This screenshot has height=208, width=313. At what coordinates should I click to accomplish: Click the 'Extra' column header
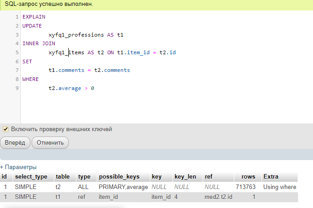tap(270, 176)
